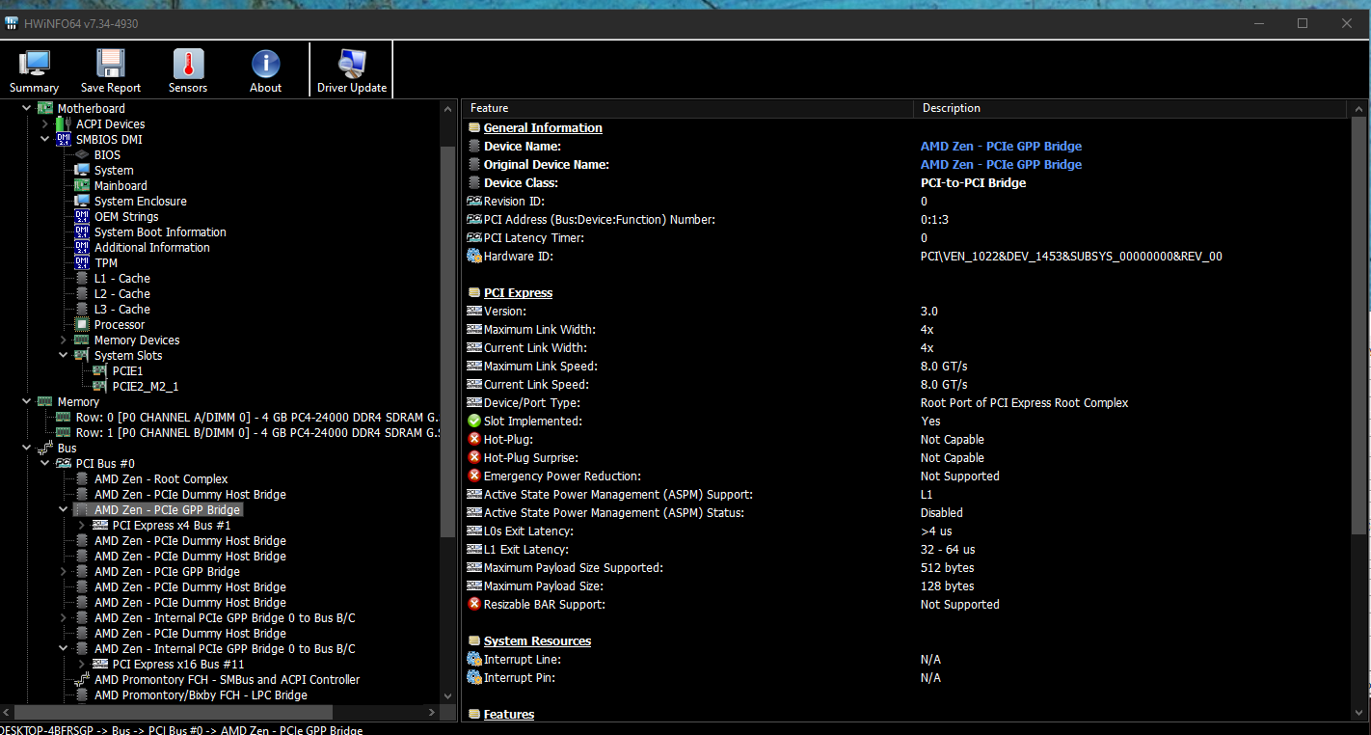1371x735 pixels.
Task: Click the ACPI Devices icon
Action: tap(64, 123)
